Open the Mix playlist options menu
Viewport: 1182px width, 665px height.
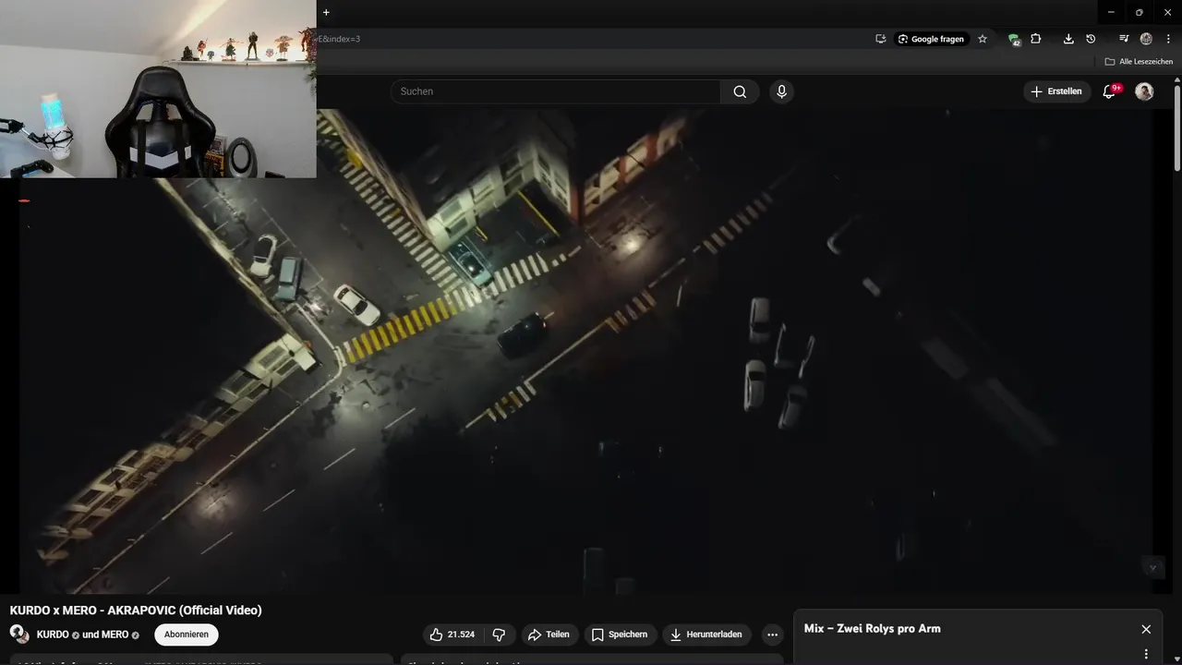click(x=1146, y=654)
